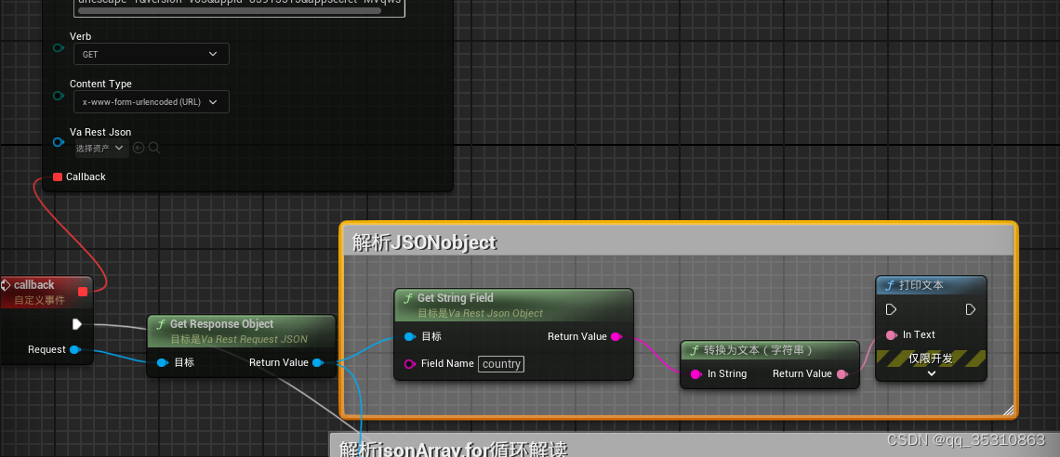Click the 目标 input pin on Get String Field
This screenshot has width=1060, height=457.
(x=410, y=337)
